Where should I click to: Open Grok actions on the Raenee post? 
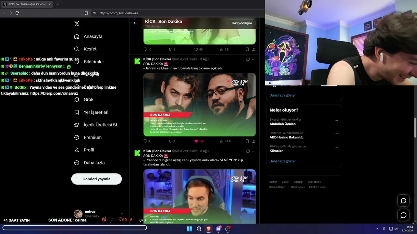[248, 151]
